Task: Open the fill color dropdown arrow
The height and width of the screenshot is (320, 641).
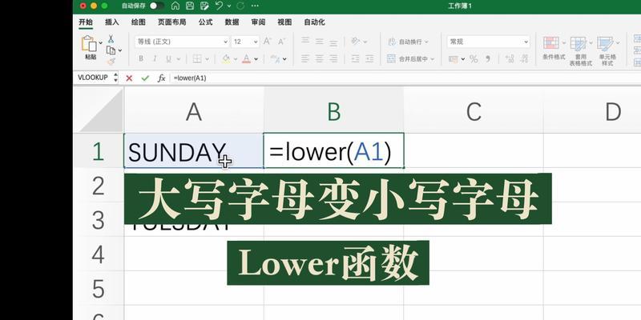Action: pyautogui.click(x=236, y=59)
